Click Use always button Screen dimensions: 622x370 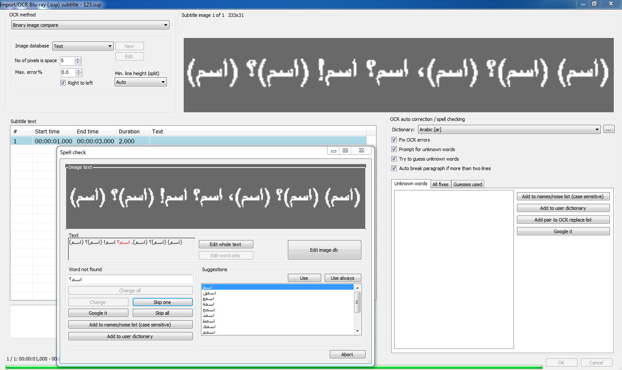(x=343, y=278)
